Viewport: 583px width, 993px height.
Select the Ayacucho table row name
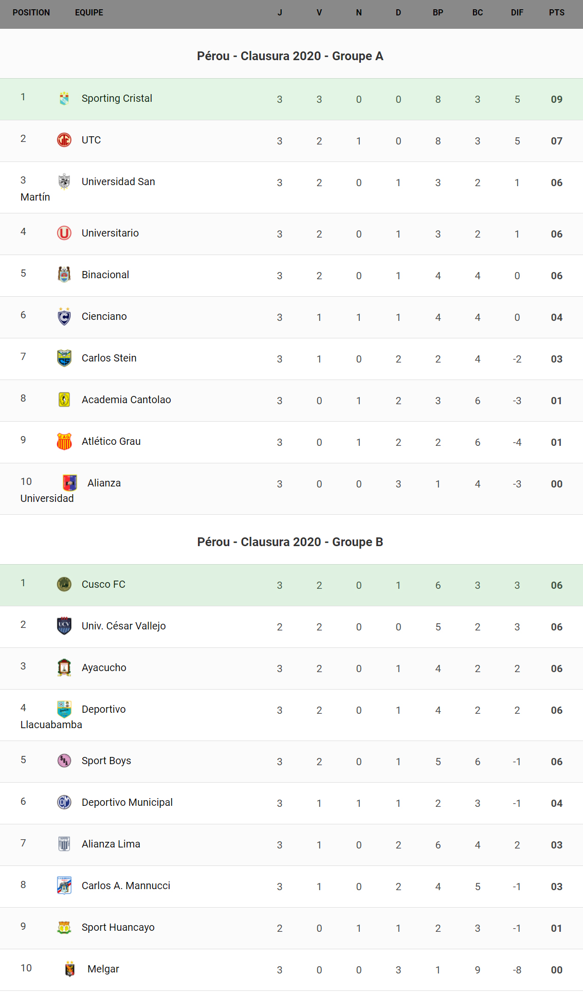tap(104, 667)
